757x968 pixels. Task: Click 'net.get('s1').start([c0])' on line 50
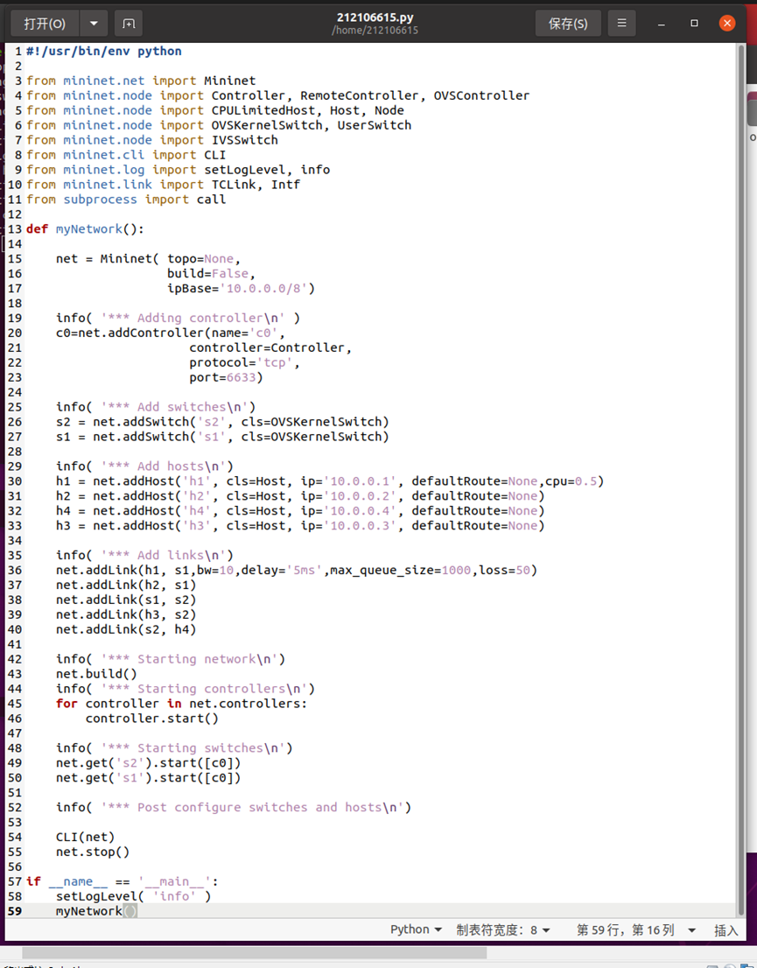point(148,778)
